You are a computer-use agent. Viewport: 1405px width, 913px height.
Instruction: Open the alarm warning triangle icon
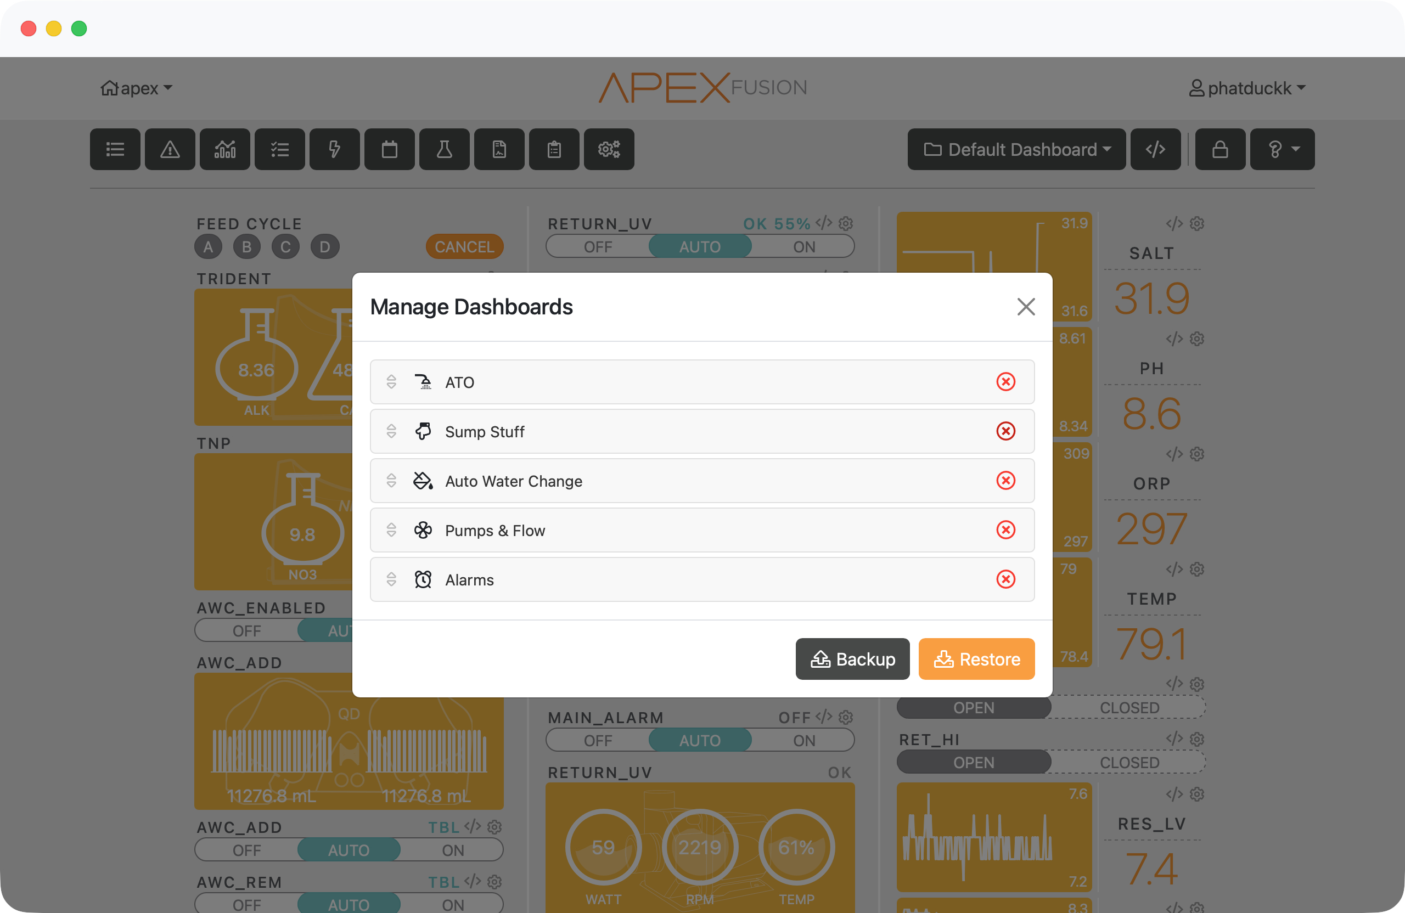(x=170, y=149)
